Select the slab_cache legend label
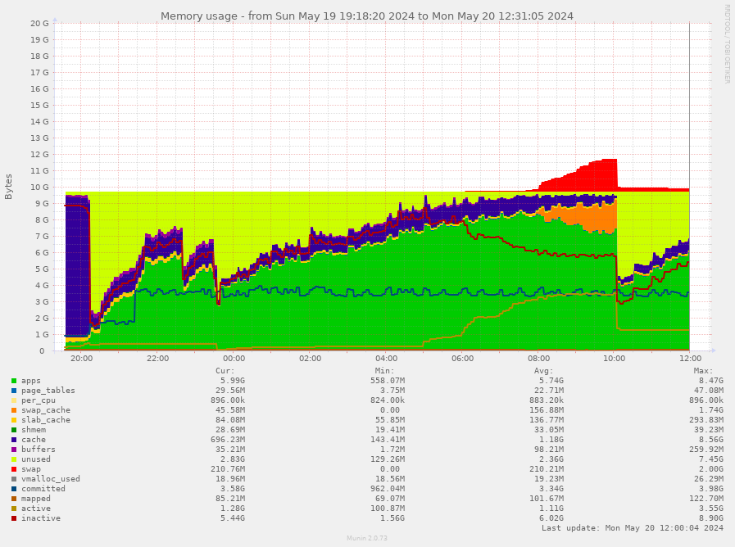Viewport: 735px width, 547px height. point(45,420)
